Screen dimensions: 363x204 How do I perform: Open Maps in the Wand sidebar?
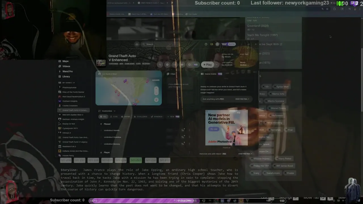click(x=66, y=61)
